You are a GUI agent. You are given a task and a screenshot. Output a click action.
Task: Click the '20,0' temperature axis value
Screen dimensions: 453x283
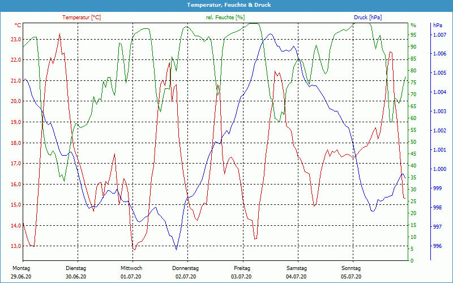tap(16, 101)
